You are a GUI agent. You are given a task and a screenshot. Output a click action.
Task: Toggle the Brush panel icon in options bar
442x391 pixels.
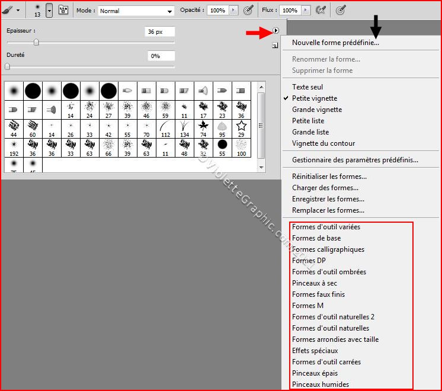(63, 10)
